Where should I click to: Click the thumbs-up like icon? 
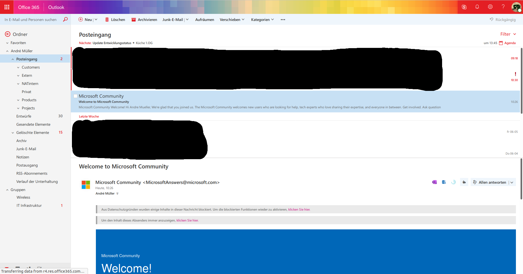click(x=464, y=182)
